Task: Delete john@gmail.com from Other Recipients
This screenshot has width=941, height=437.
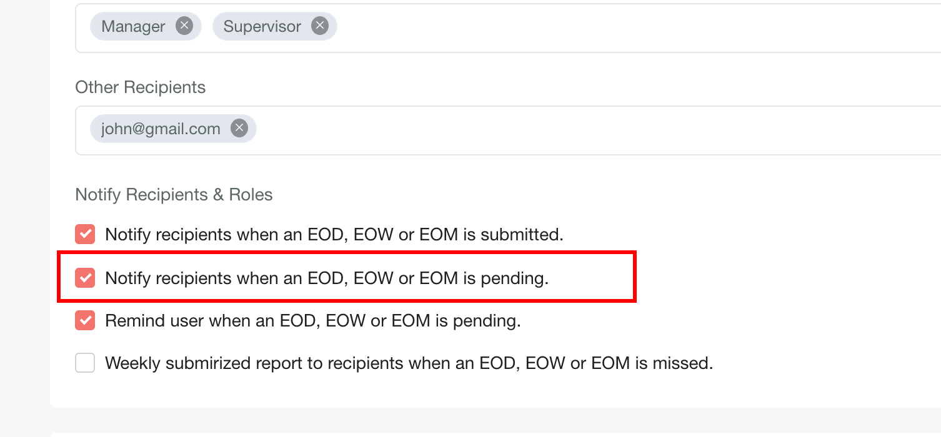Action: [239, 129]
